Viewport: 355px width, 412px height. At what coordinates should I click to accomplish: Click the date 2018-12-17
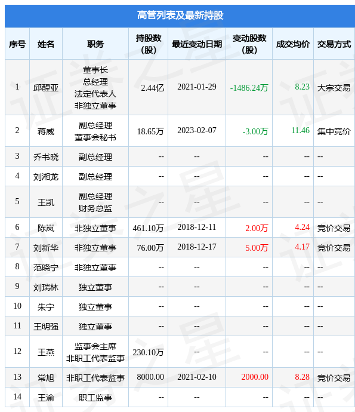tap(197, 247)
